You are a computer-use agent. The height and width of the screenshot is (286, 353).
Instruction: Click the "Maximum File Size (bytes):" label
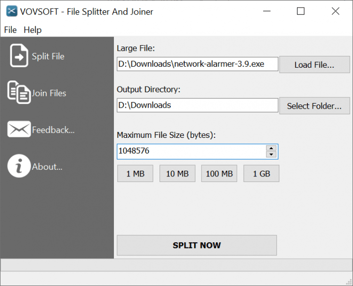166,135
